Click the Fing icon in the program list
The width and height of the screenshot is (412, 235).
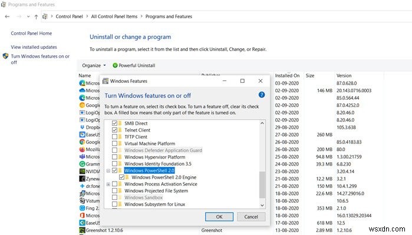[x=82, y=208]
